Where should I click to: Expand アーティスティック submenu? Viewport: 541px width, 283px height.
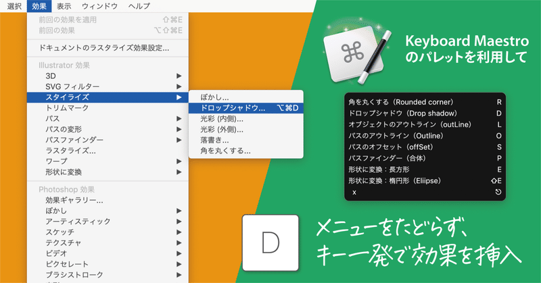[108, 222]
